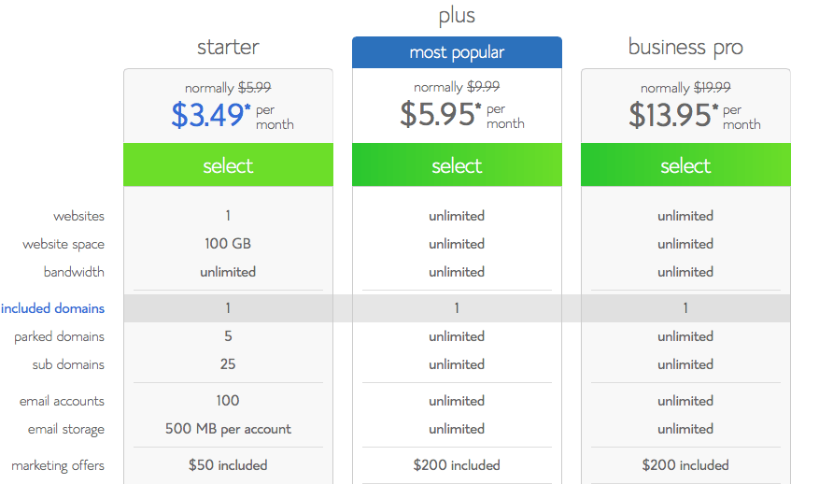This screenshot has width=833, height=484.
Task: Click the starter plan heading
Action: click(228, 47)
